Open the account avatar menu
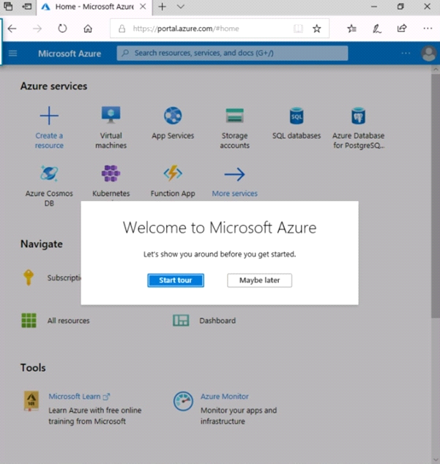Image resolution: width=440 pixels, height=464 pixels. point(429,53)
